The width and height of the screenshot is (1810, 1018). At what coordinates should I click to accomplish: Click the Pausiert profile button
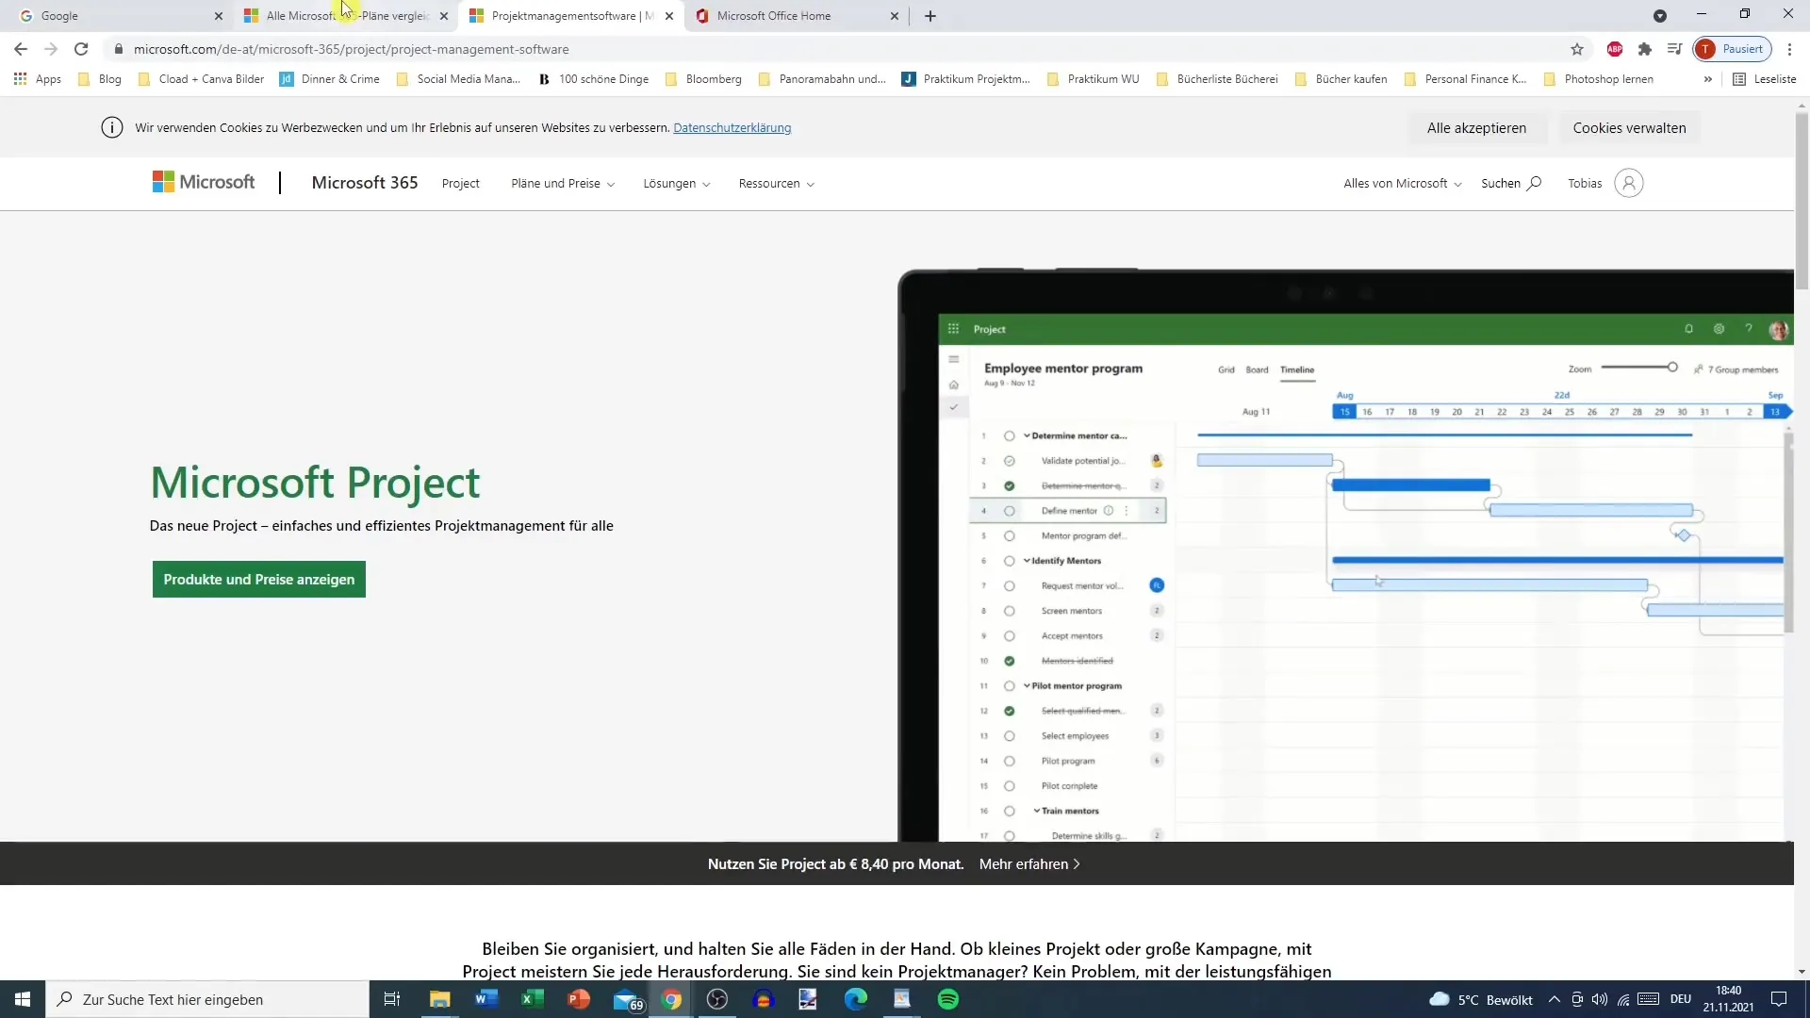pos(1733,49)
